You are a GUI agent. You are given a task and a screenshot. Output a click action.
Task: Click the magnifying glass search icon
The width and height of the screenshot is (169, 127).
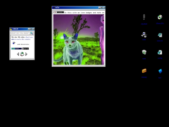point(32,33)
